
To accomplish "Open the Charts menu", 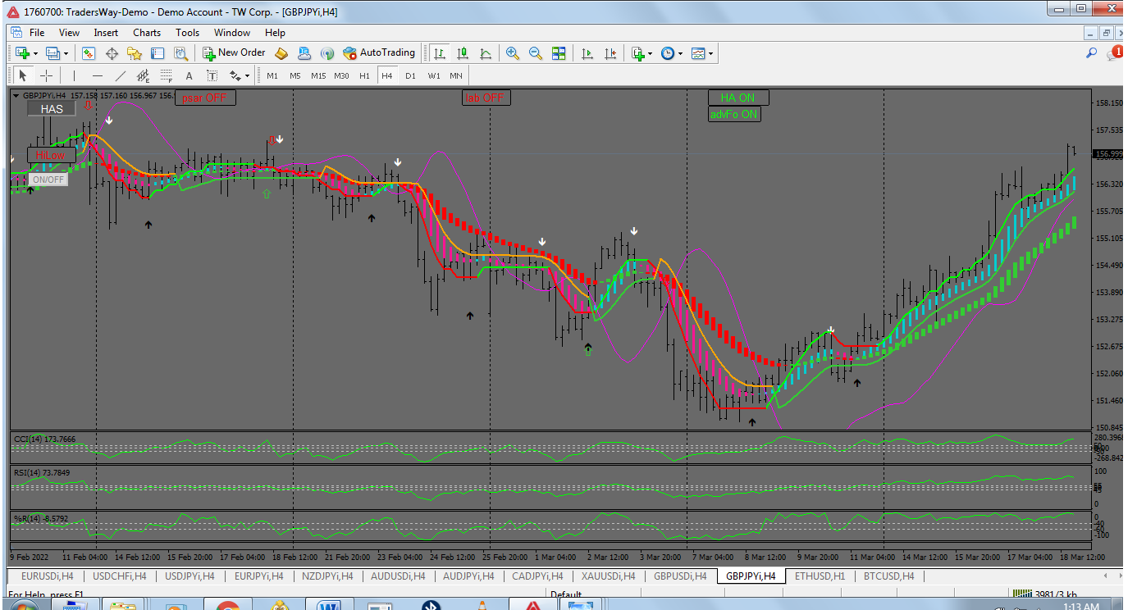I will click(x=147, y=33).
